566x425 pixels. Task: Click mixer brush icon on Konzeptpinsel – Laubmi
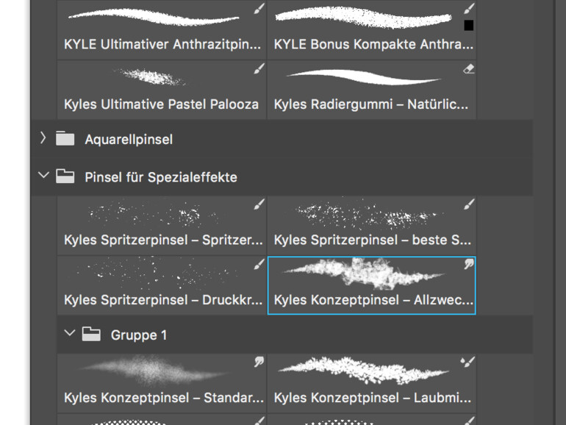[468, 362]
